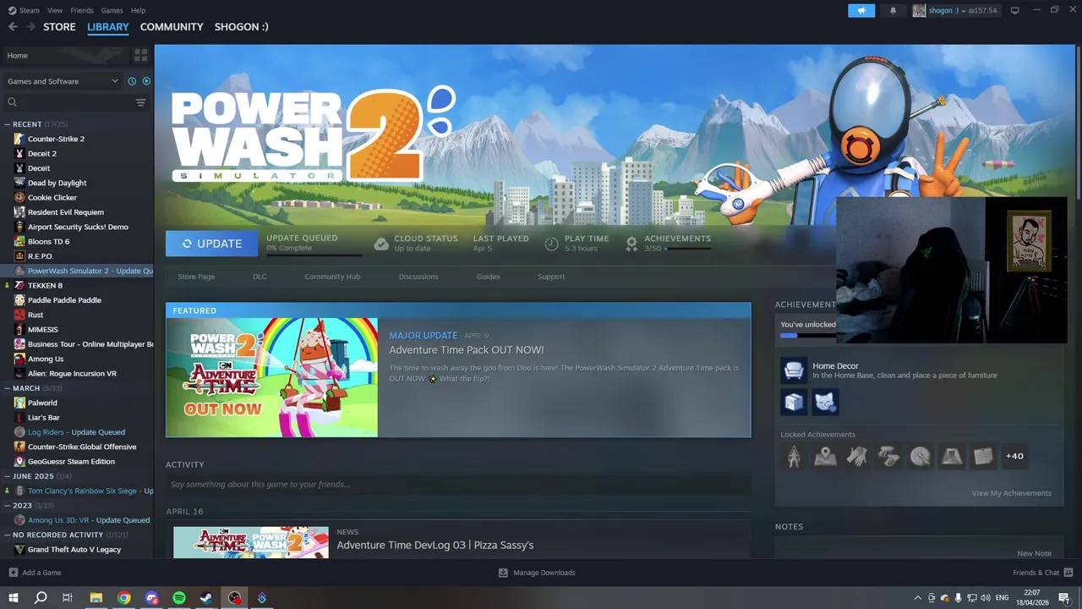Click the activity comment input field
This screenshot has height=609, width=1082.
(458, 485)
